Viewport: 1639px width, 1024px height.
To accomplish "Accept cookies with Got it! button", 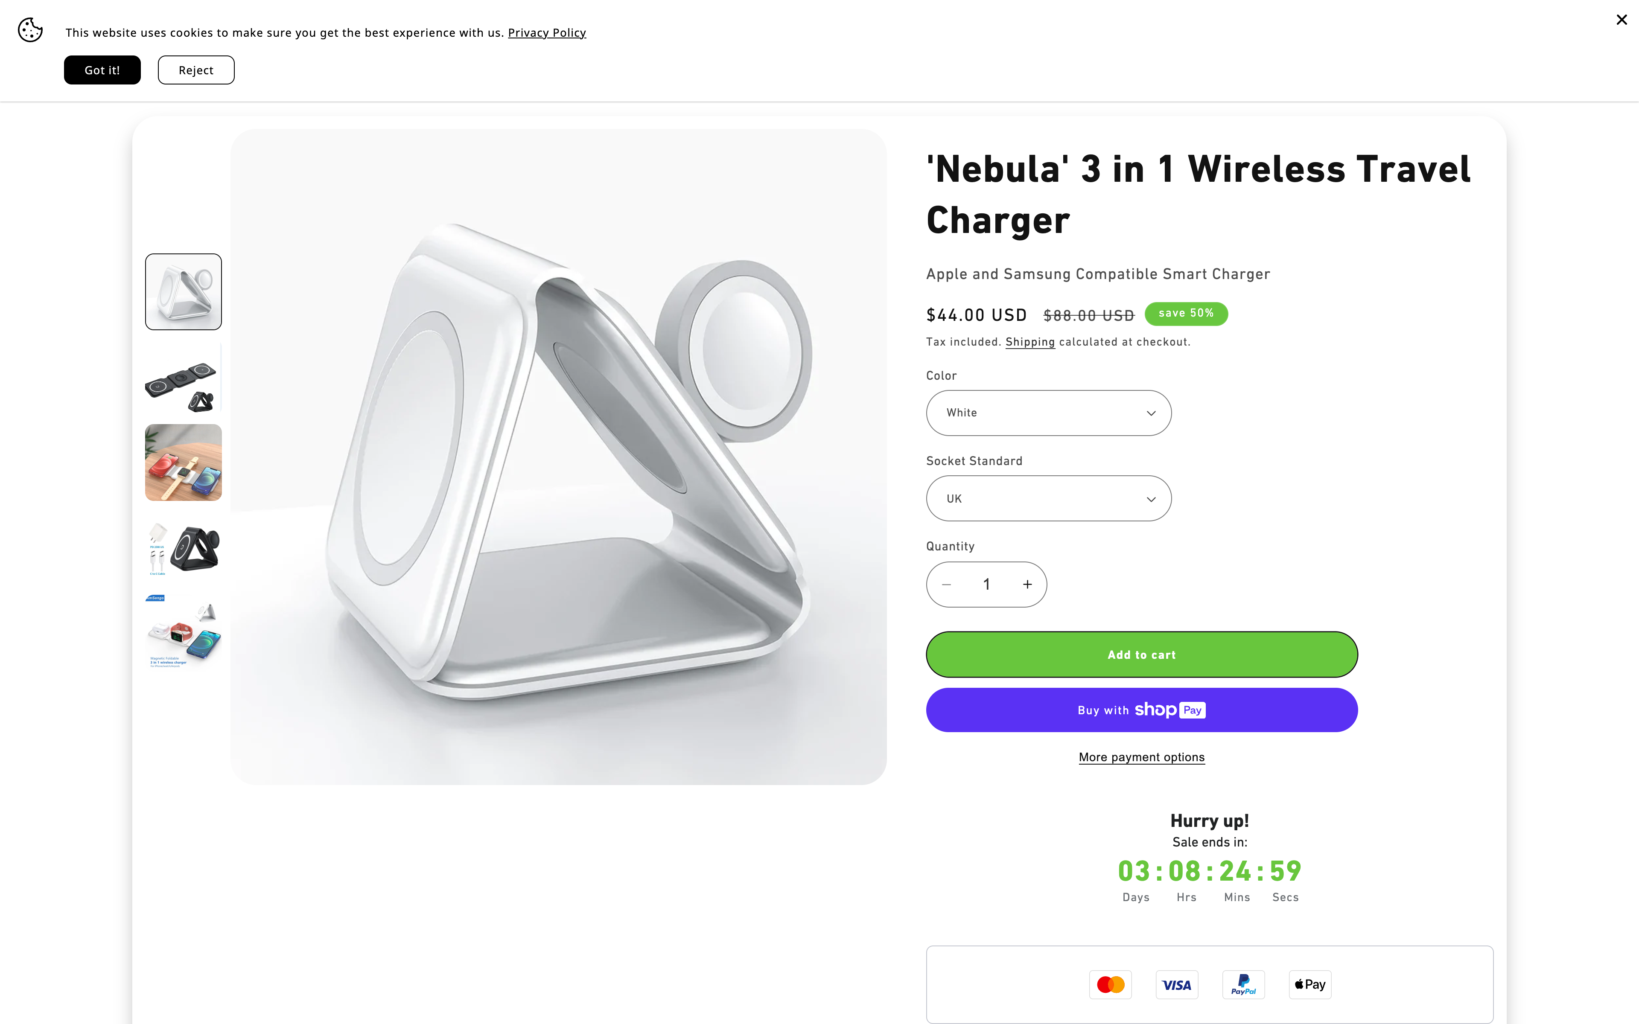I will pos(102,70).
